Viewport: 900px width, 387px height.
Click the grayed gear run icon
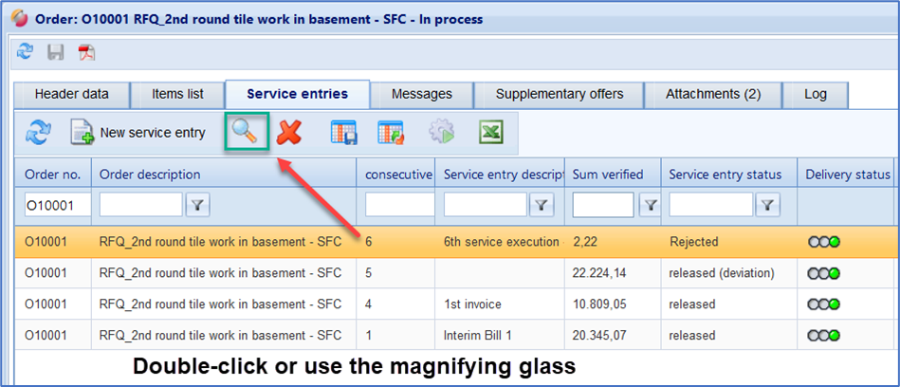441,133
